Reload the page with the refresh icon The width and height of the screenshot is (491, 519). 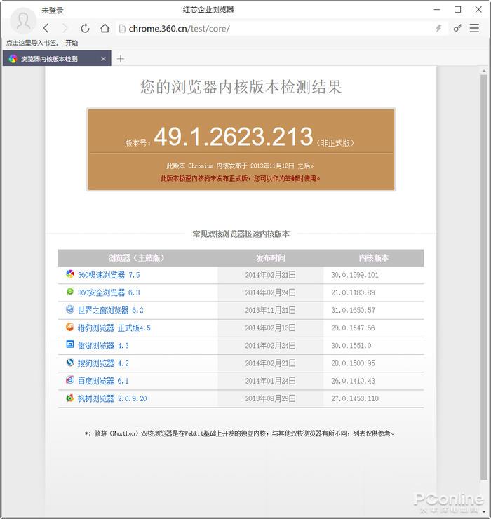click(85, 28)
